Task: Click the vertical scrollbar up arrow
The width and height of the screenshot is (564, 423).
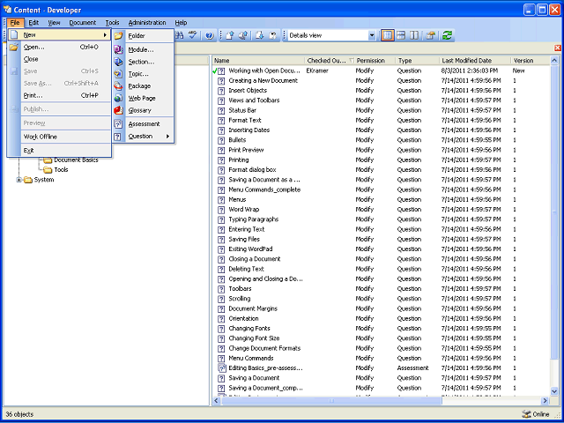Action: [554, 61]
